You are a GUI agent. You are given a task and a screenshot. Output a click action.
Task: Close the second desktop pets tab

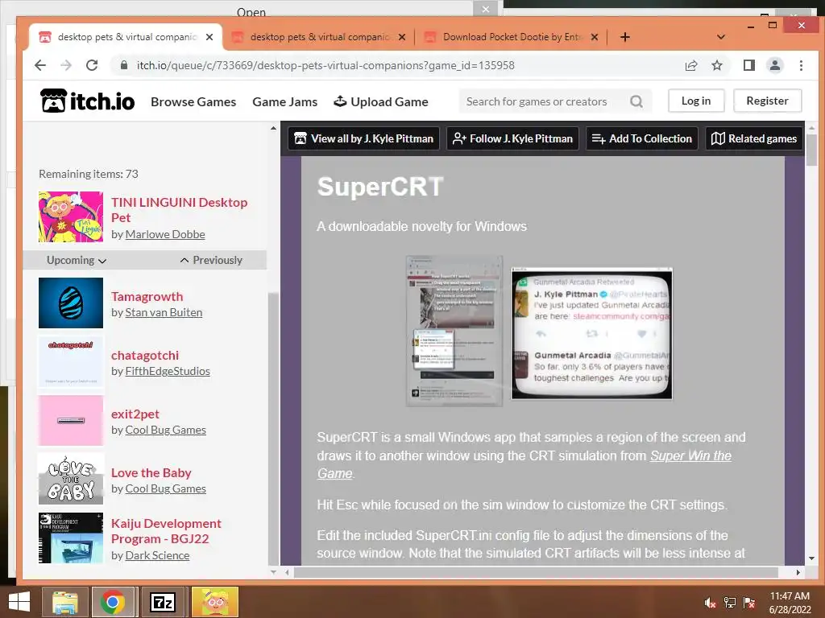point(402,37)
